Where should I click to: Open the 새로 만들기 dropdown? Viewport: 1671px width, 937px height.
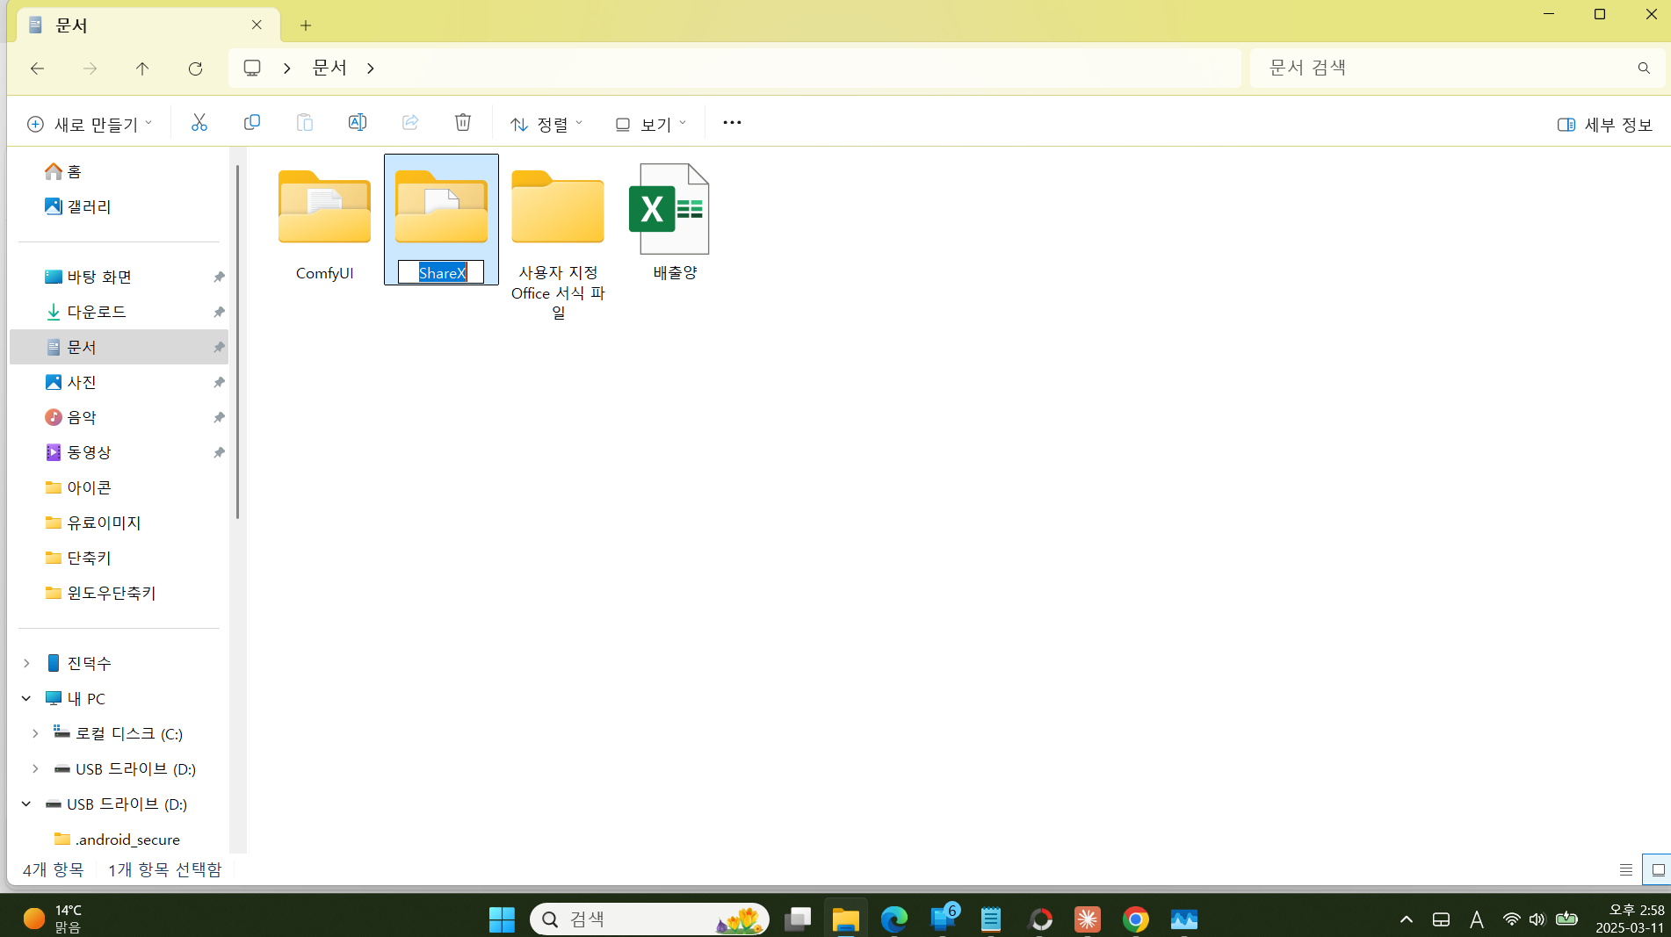pos(88,123)
